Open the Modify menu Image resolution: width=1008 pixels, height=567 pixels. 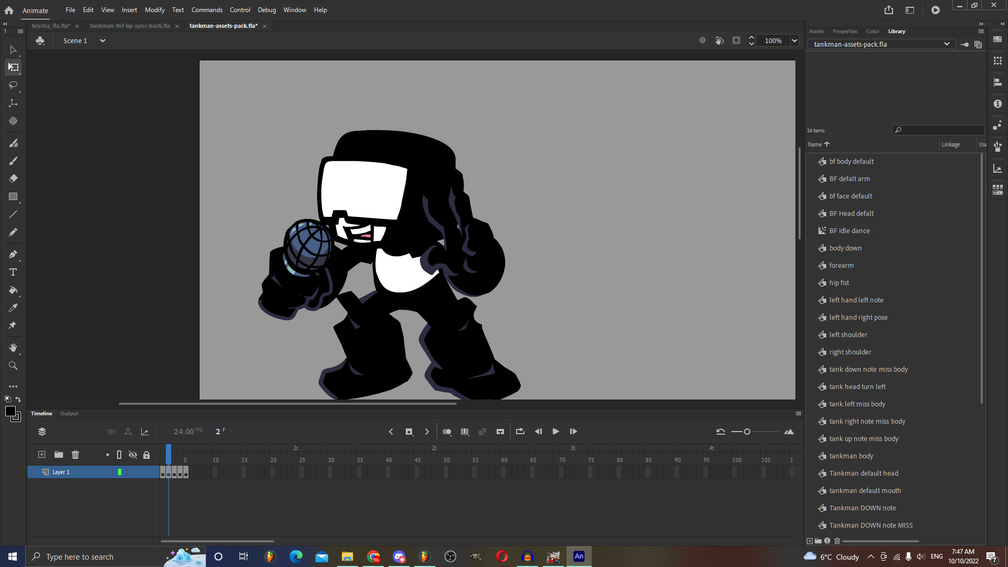[154, 9]
